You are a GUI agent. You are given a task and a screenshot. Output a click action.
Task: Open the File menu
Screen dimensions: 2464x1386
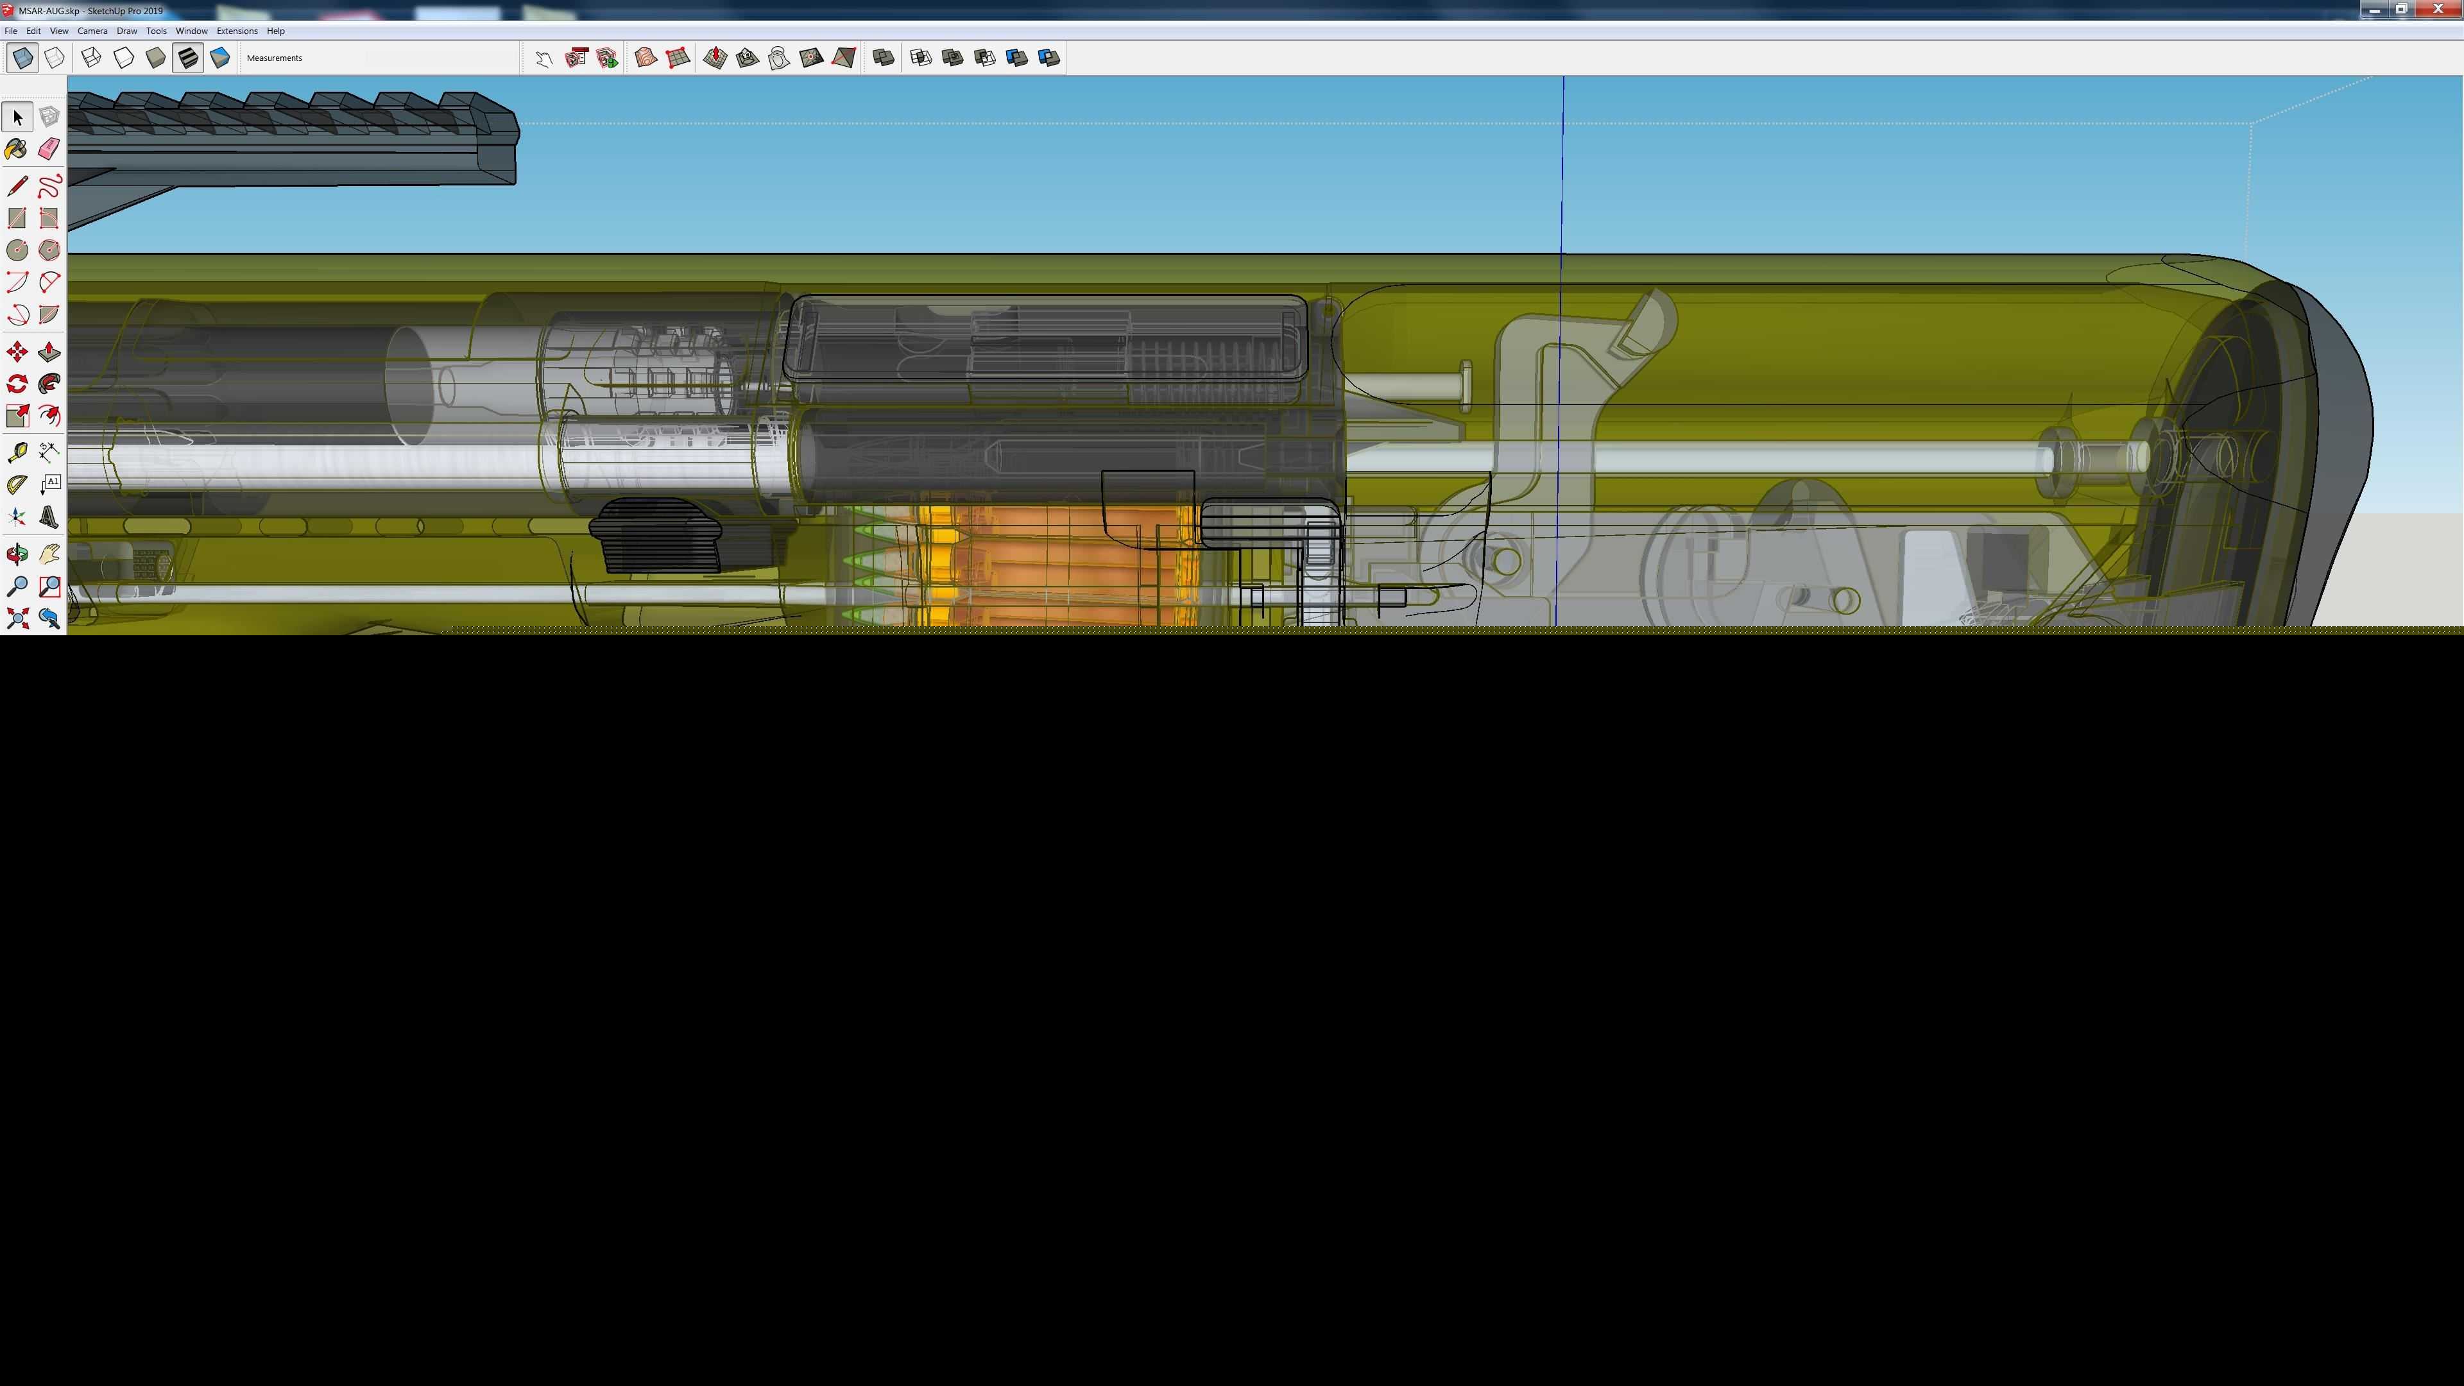[10, 31]
